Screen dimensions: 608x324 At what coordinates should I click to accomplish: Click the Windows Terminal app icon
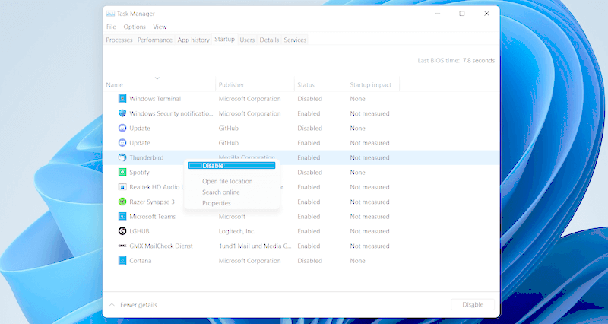122,99
